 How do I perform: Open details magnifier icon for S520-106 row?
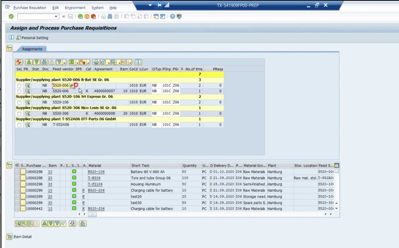click(27, 102)
